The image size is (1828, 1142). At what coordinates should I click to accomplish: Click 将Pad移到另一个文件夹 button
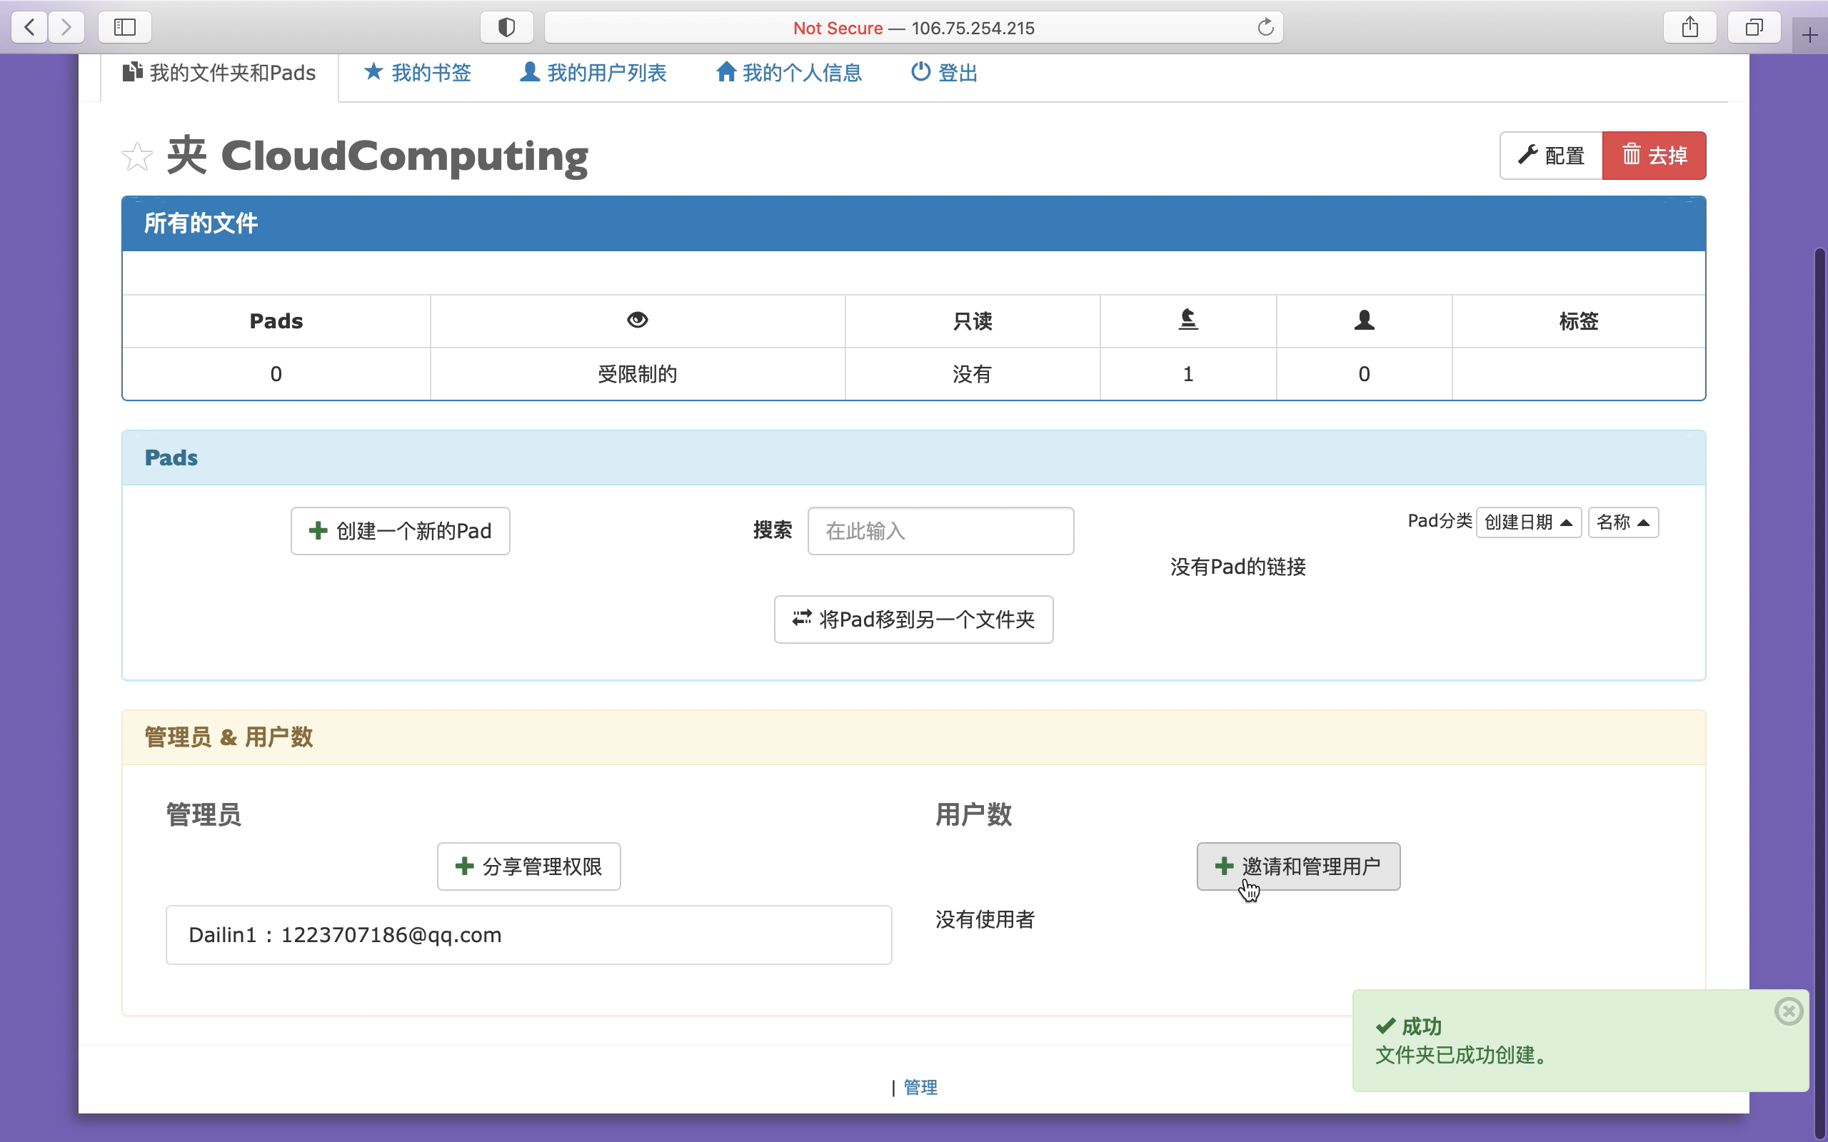tap(913, 620)
